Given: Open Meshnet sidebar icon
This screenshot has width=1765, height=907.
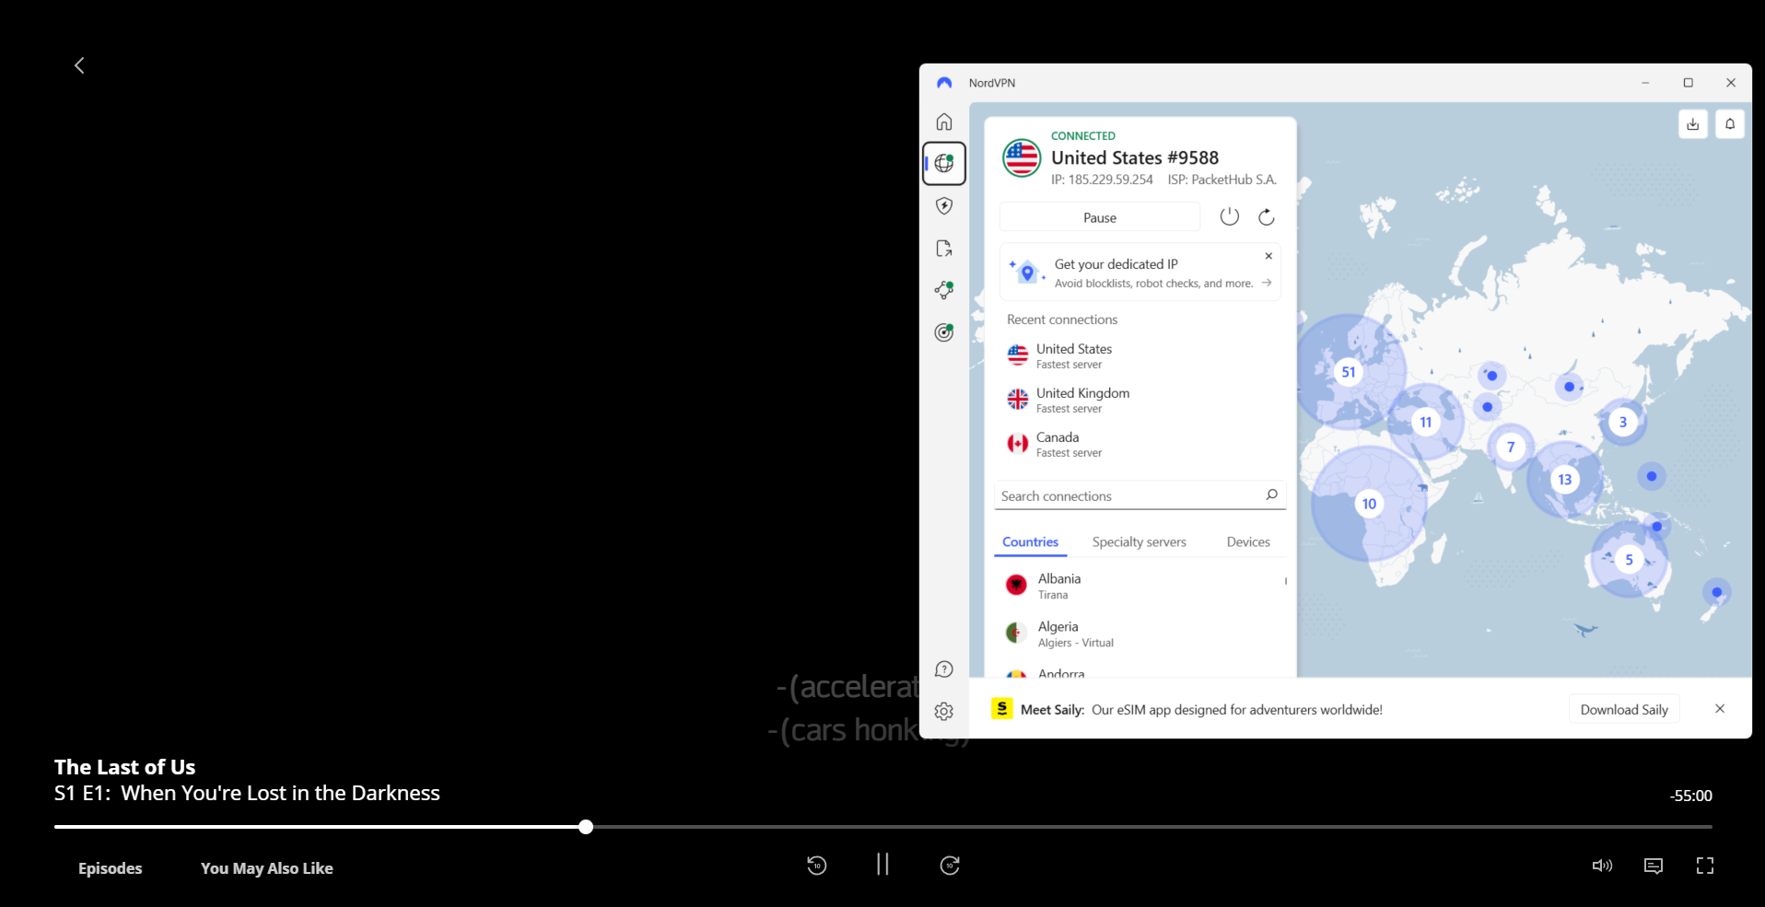Looking at the screenshot, I should point(944,290).
